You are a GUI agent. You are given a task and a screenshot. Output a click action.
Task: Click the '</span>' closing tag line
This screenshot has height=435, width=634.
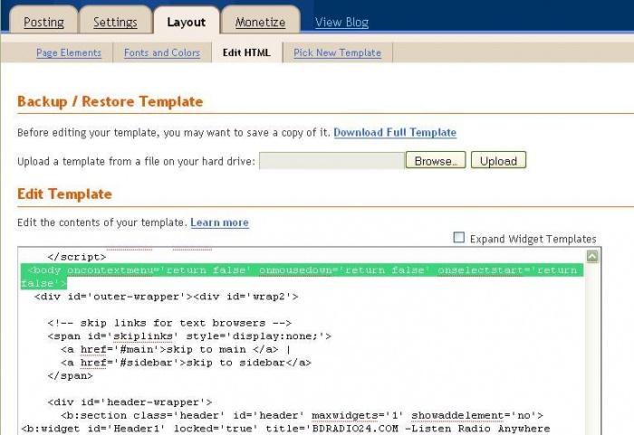70,376
